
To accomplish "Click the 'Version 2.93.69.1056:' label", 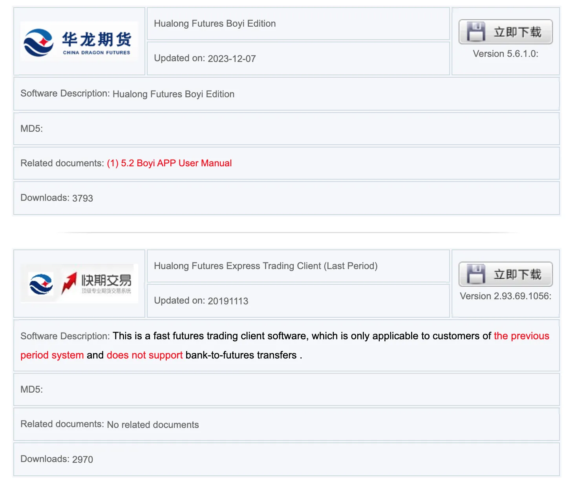I will (x=506, y=296).
